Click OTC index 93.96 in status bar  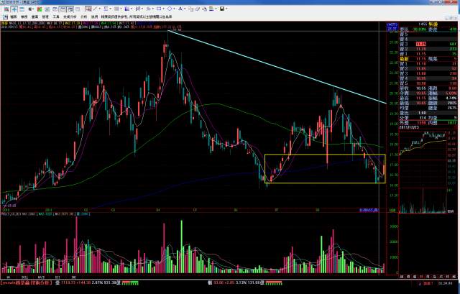point(218,282)
